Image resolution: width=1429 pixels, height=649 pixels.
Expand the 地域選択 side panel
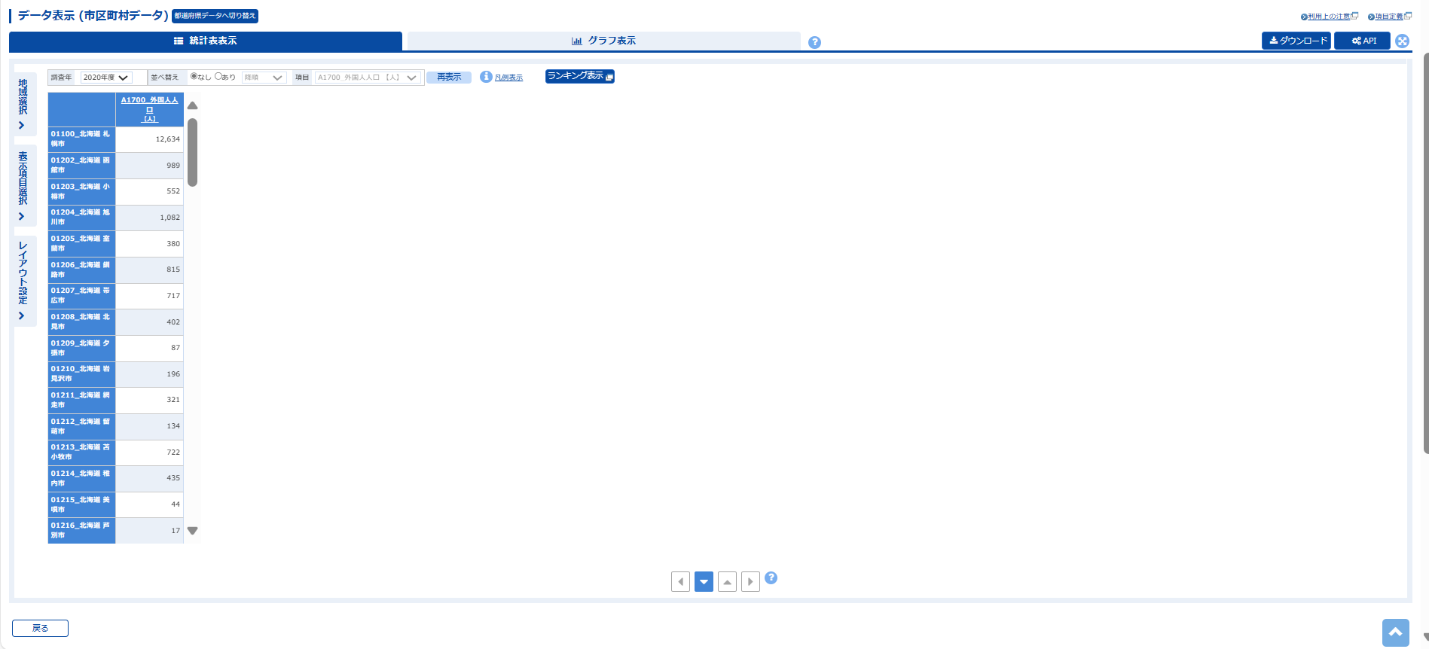pyautogui.click(x=23, y=104)
